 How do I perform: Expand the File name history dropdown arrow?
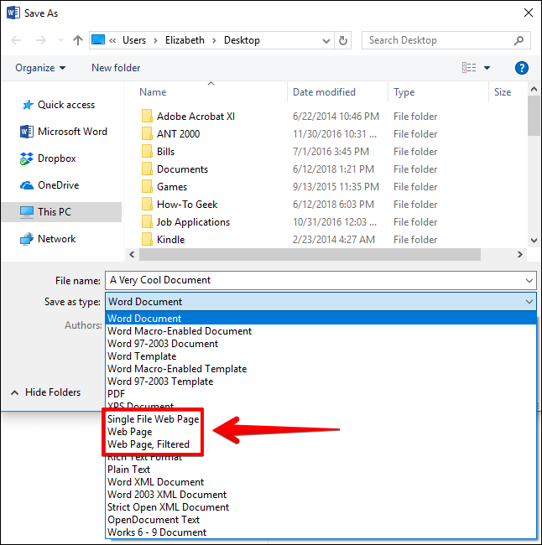tap(529, 281)
